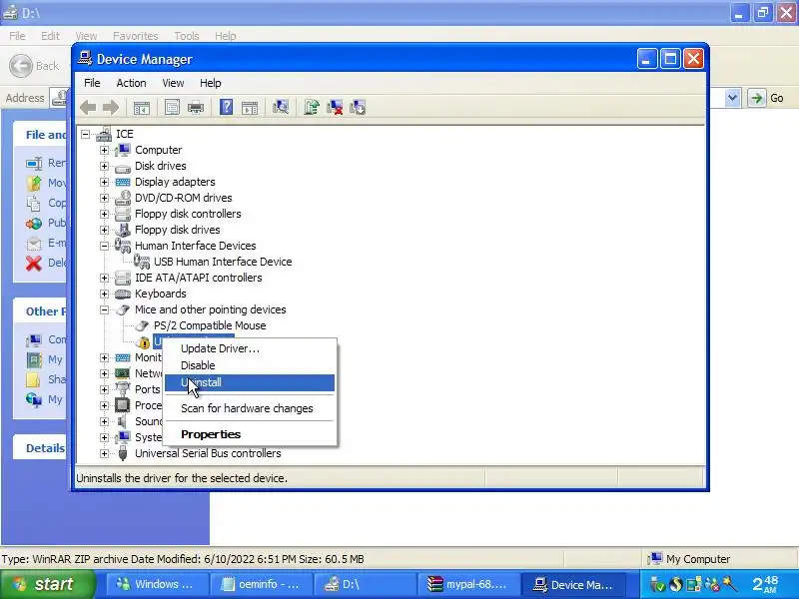
Task: Choose Properties from context menu
Action: (x=249, y=434)
